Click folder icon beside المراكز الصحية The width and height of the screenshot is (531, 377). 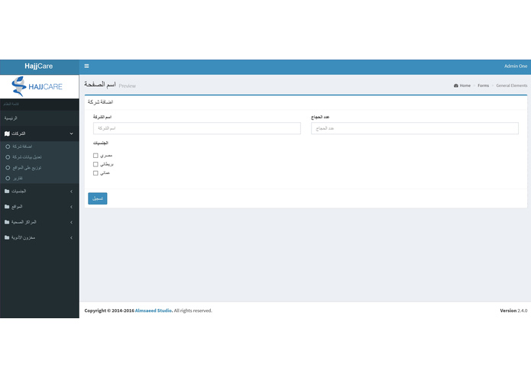(x=7, y=222)
